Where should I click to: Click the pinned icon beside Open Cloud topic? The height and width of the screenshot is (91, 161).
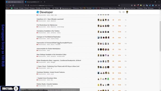point(37,66)
